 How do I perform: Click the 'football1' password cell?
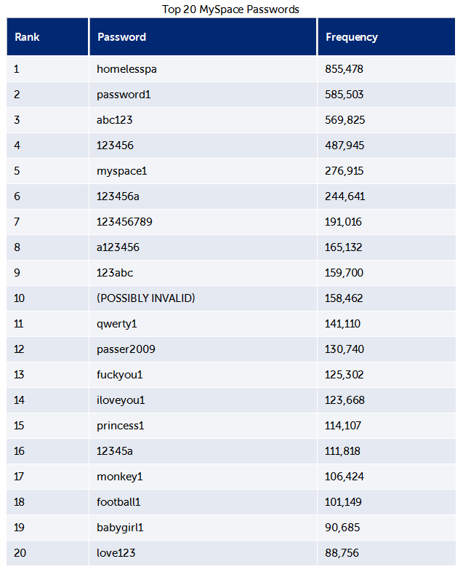[121, 502]
